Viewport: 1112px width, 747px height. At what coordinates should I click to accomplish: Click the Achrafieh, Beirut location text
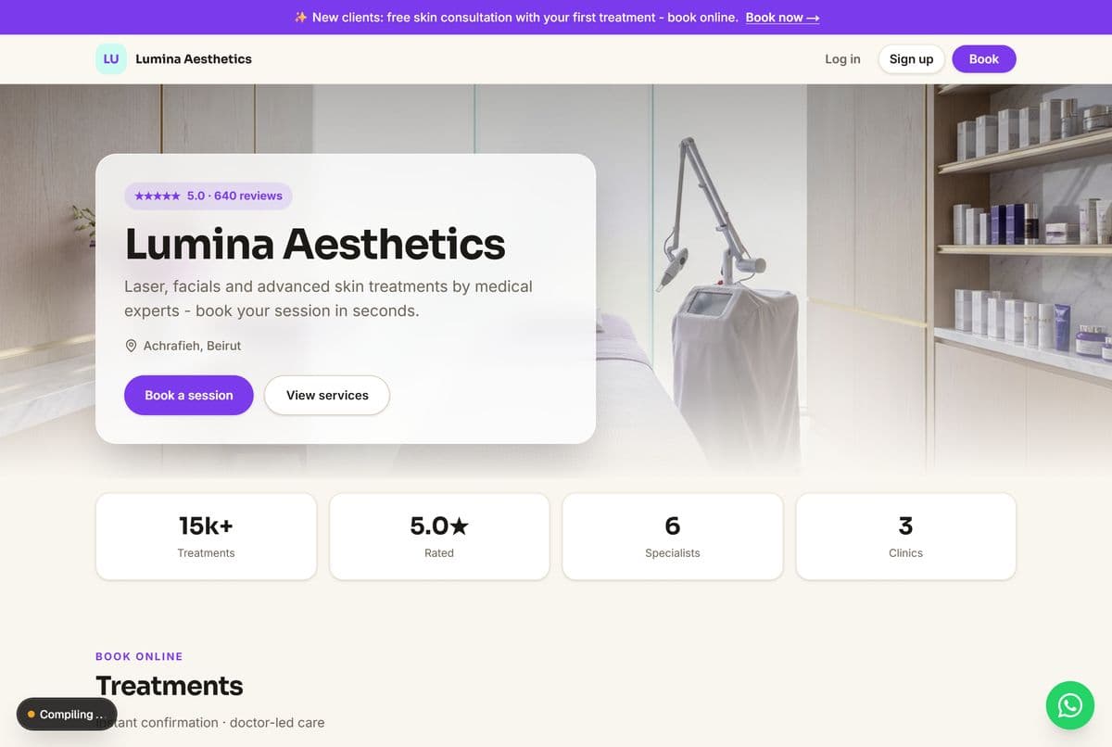[192, 346]
